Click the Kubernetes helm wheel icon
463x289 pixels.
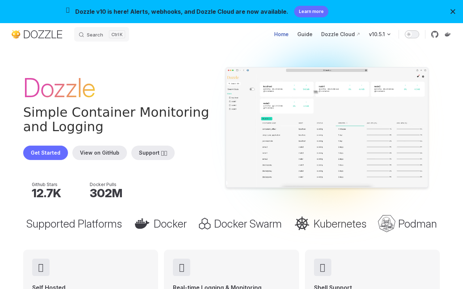pyautogui.click(x=302, y=224)
